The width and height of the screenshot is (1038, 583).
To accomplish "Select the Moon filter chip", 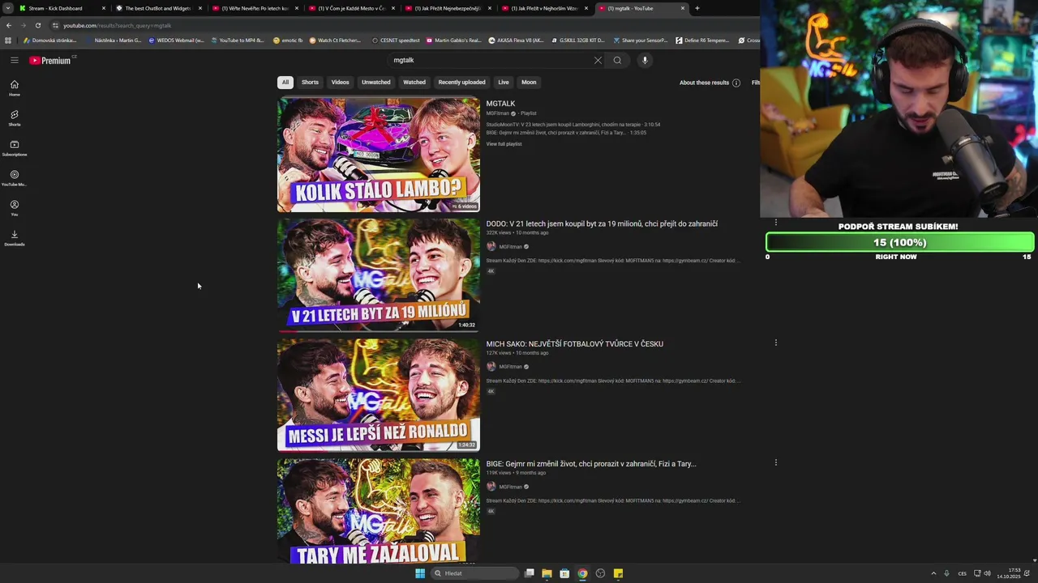I will (x=529, y=82).
